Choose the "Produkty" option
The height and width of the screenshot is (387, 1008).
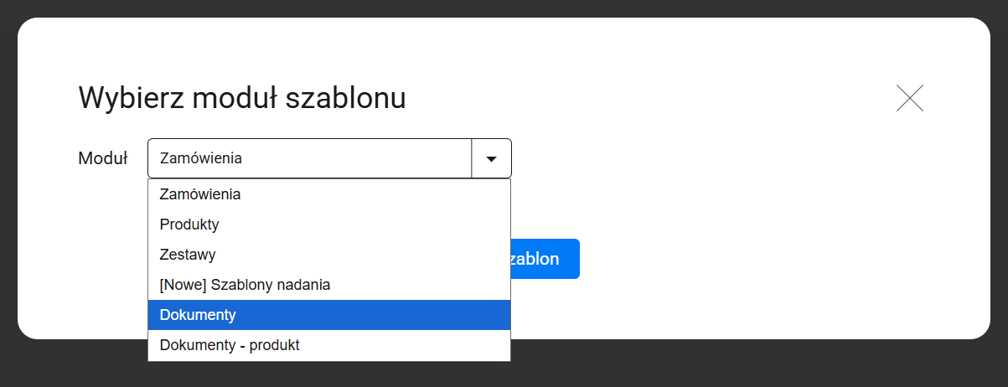[x=189, y=224]
